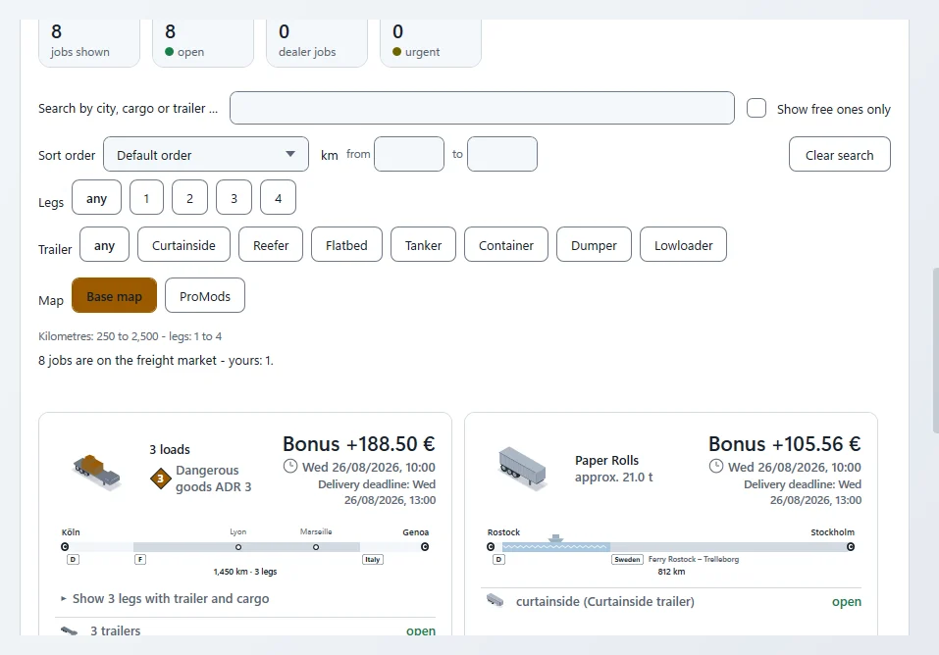Screen dimensions: 939x655
Task: Select Legs filter 'any'
Action: (x=96, y=197)
